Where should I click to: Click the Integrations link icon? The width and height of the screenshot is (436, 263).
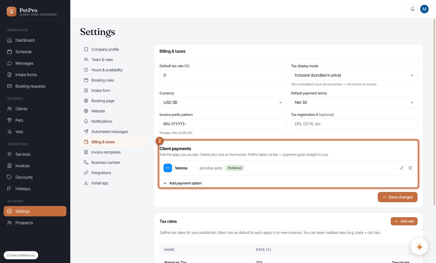pos(86,173)
